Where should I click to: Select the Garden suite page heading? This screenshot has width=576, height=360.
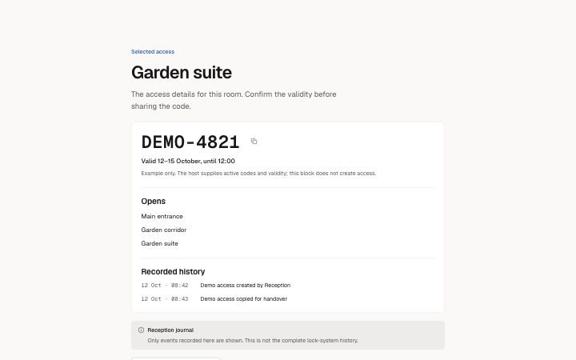pos(182,72)
